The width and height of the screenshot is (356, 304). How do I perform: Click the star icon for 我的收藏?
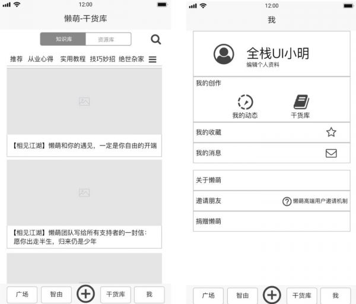click(x=331, y=132)
